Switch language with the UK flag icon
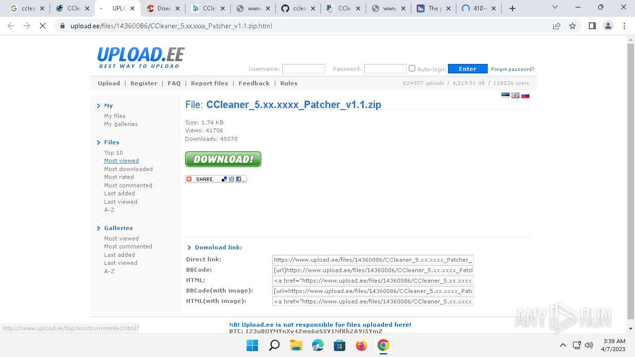Image resolution: width=635 pixels, height=357 pixels. [515, 95]
